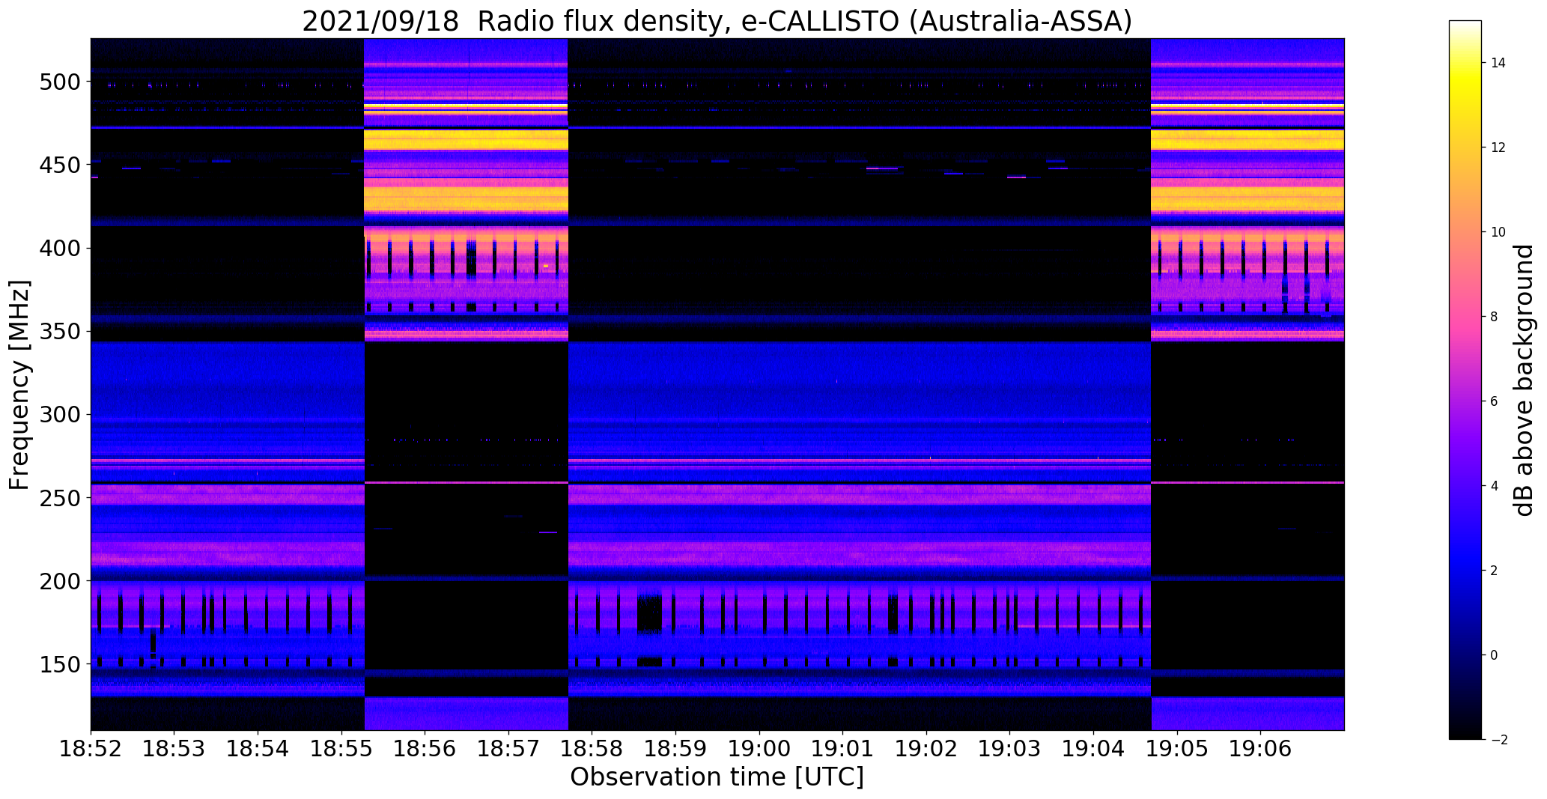
Task: Click the 18:53 time tick label
Action: tap(174, 748)
